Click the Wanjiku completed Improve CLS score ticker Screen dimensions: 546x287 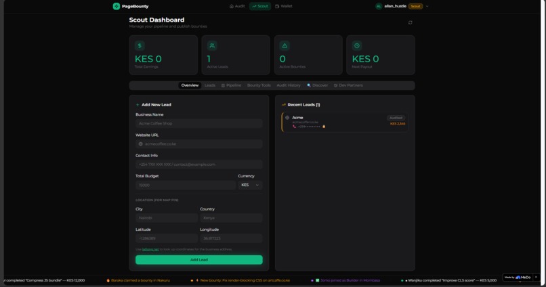point(450,280)
